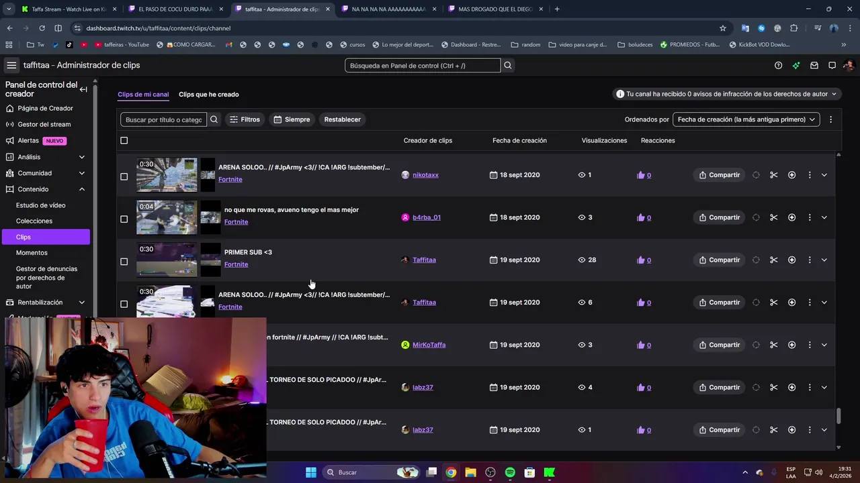Screen dimensions: 860x483
Task: Open the PRIMER SUB clip thumbnail
Action: (167, 260)
